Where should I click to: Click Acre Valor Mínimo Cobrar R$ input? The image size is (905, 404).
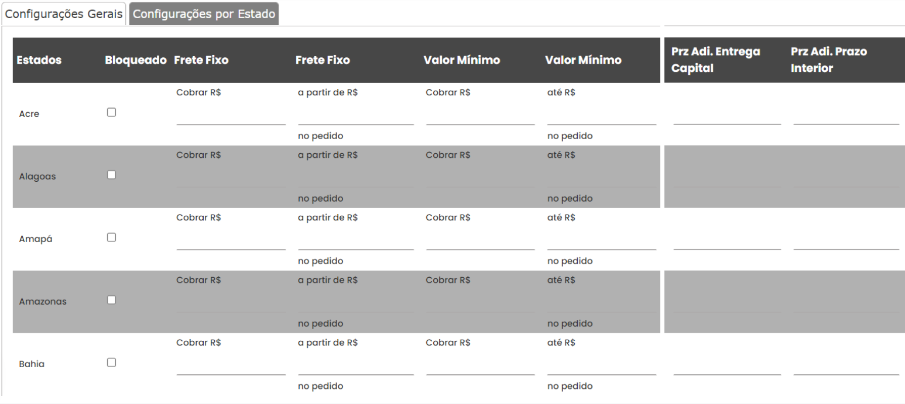(x=481, y=117)
